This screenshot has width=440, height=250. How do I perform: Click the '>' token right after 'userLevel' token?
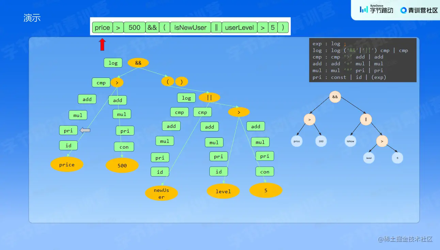[x=262, y=28]
